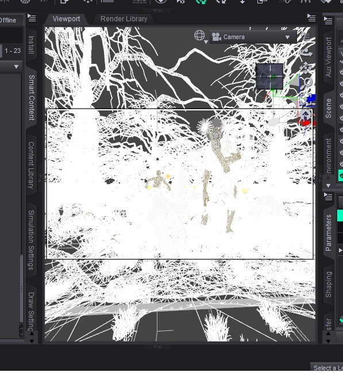Screen dimensions: 343x380
Task: Click the up arrow at bottom of right tabs
Action: point(328,333)
